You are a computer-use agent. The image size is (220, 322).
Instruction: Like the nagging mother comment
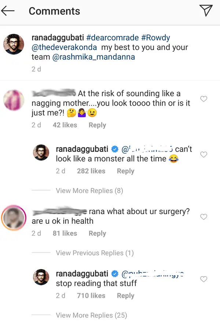[204, 99]
